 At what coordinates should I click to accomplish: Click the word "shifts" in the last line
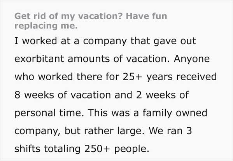[x=27, y=149]
